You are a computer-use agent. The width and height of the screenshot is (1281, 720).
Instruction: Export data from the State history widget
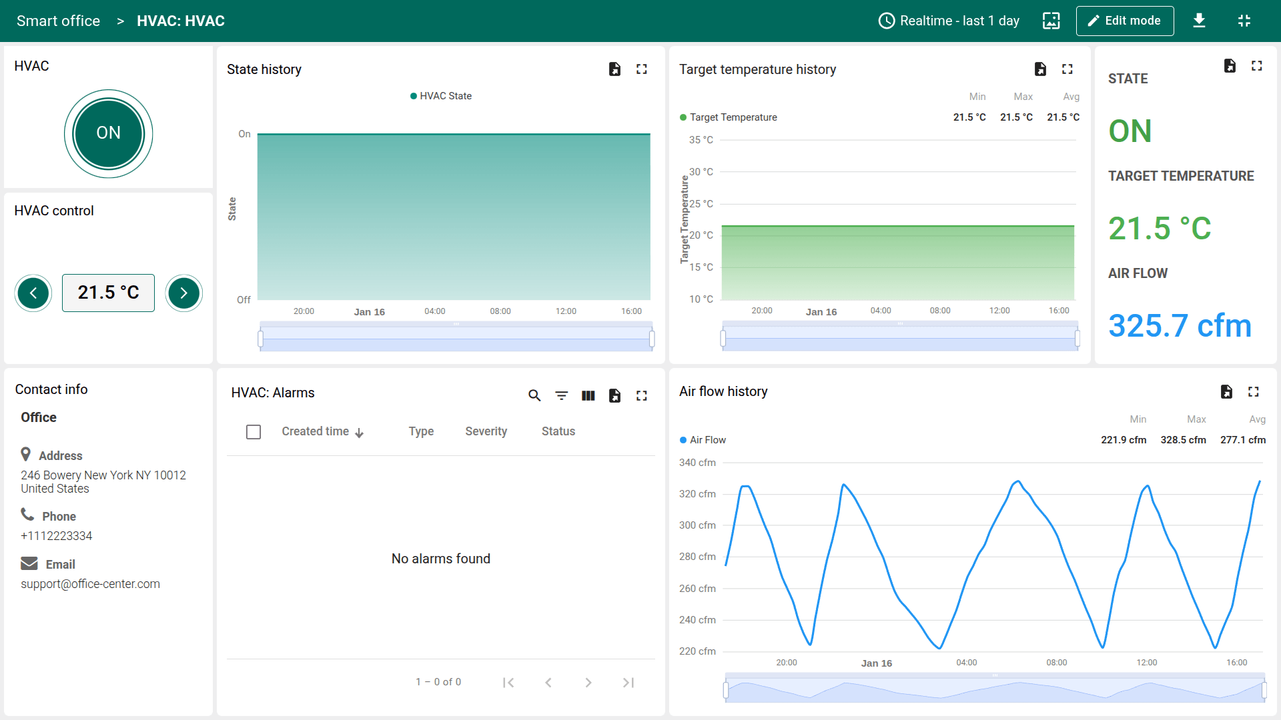[614, 69]
